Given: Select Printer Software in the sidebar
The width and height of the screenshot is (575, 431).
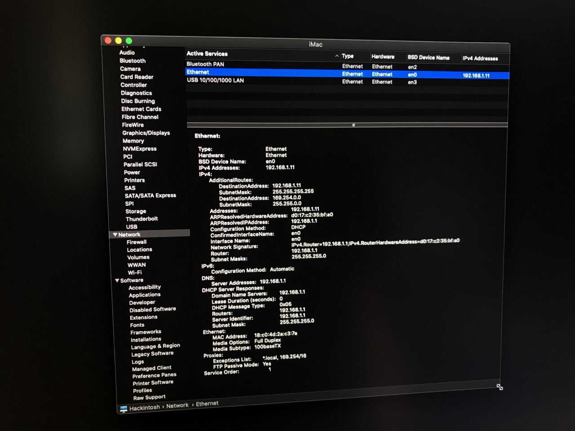Looking at the screenshot, I should [153, 383].
